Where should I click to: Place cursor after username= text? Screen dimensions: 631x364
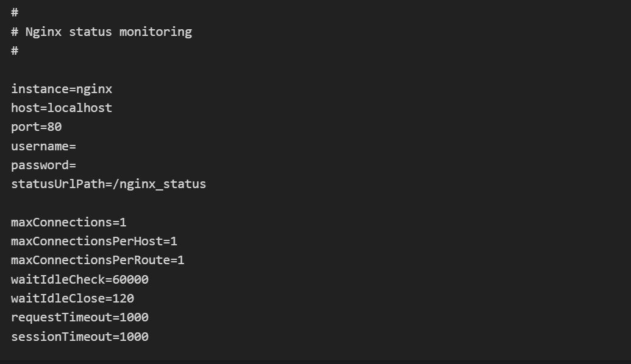click(x=76, y=146)
